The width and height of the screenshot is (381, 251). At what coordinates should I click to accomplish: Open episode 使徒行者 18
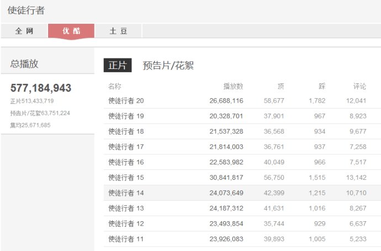click(x=126, y=131)
